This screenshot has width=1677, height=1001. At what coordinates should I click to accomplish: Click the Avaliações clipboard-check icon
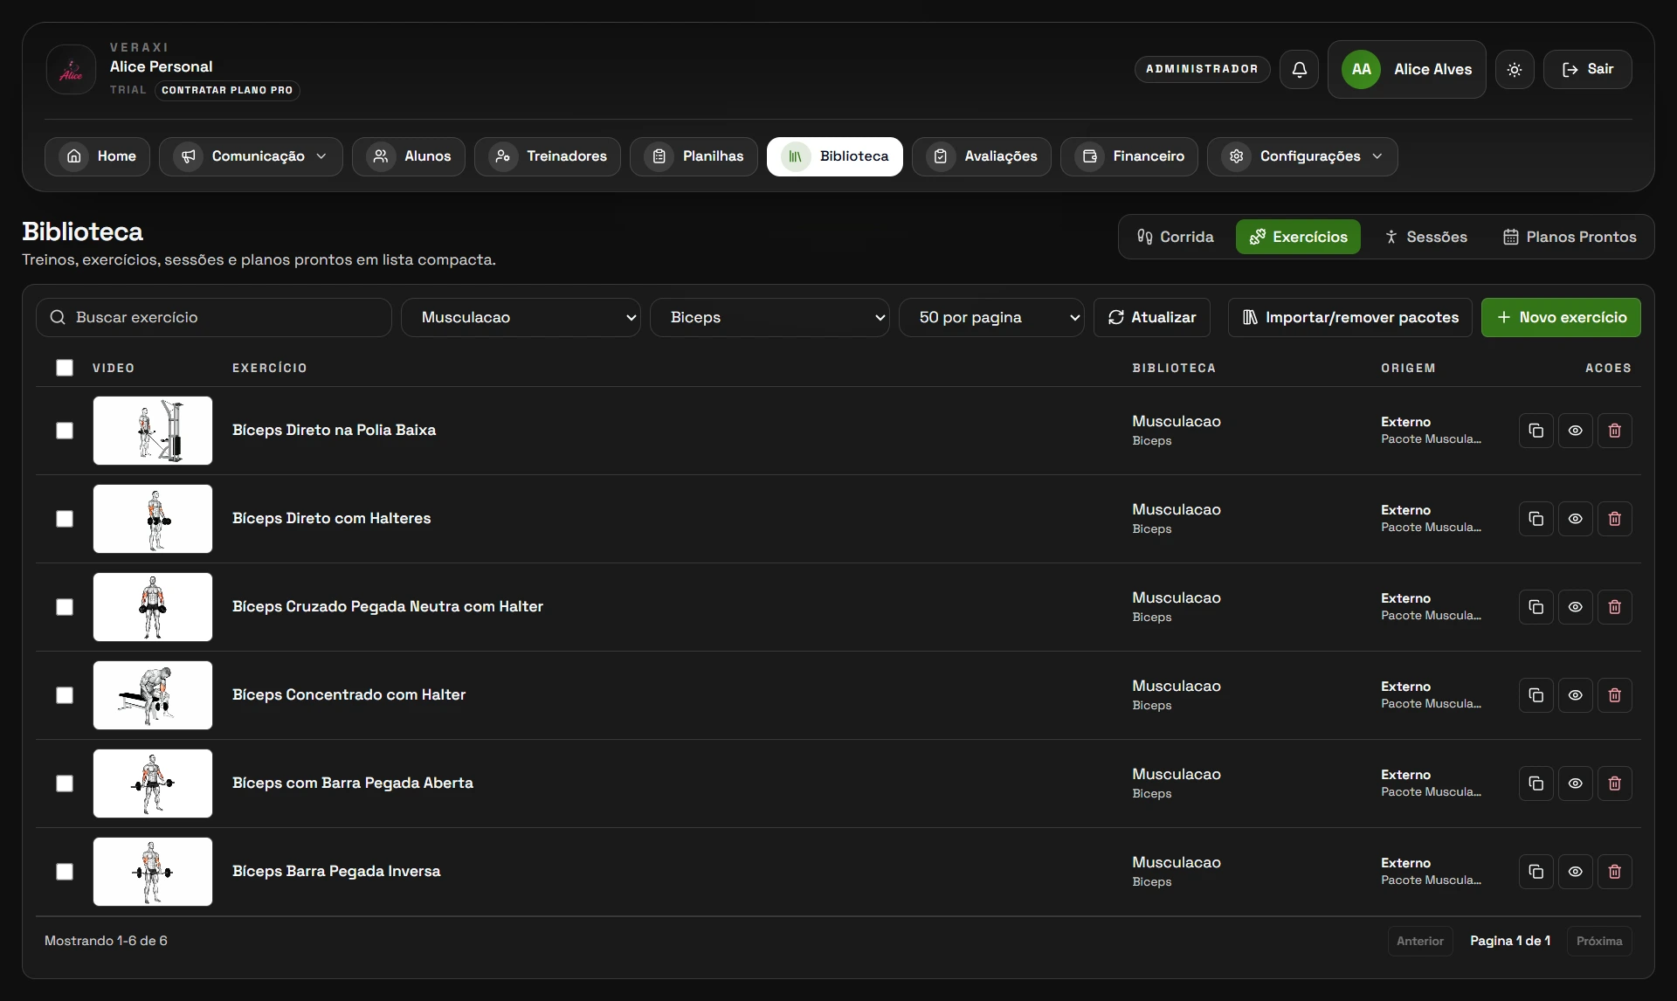coord(941,156)
